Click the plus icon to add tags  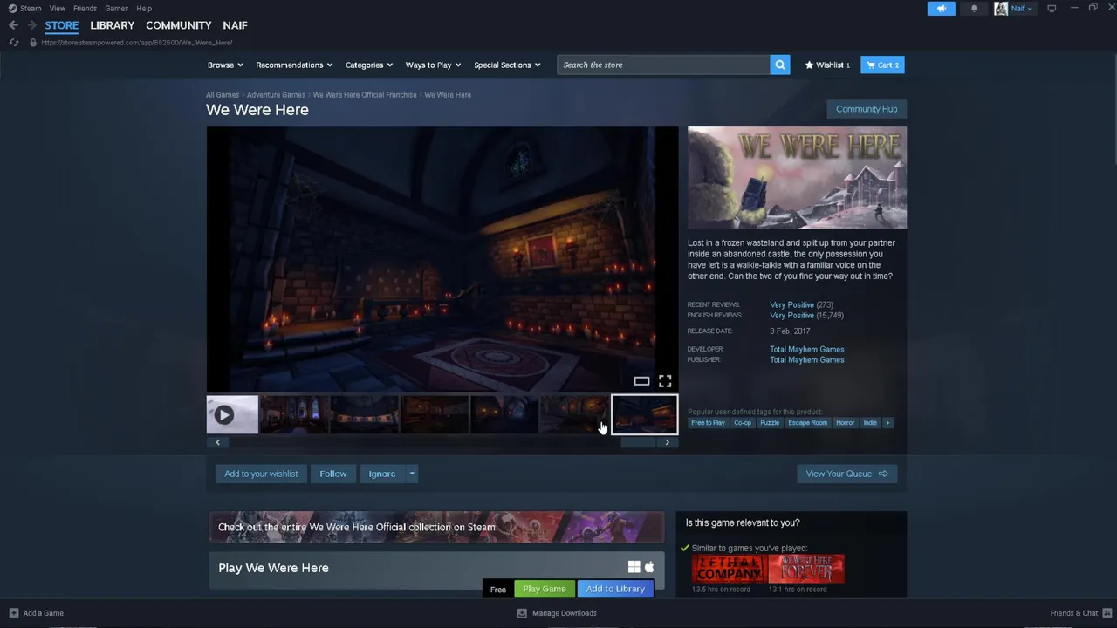pyautogui.click(x=887, y=423)
